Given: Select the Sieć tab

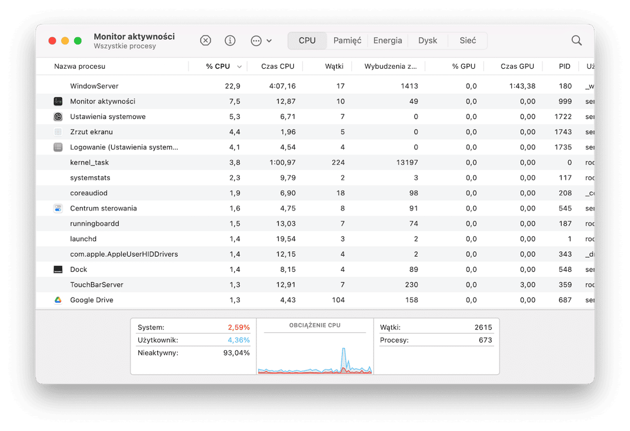Looking at the screenshot, I should pos(467,41).
